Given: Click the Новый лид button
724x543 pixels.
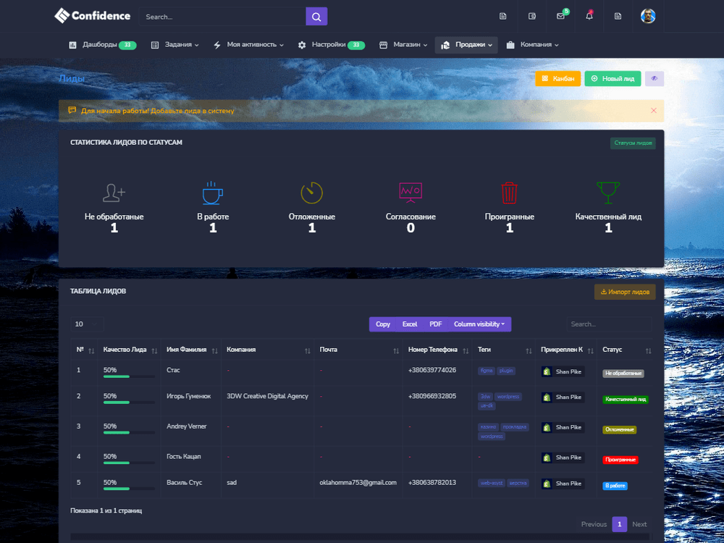Looking at the screenshot, I should [613, 78].
